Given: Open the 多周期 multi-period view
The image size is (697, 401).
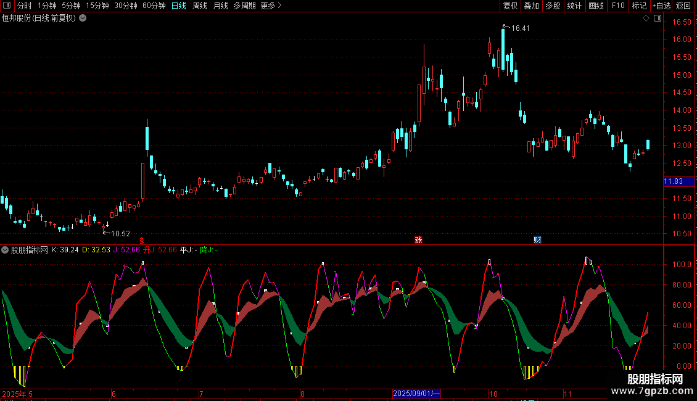Looking at the screenshot, I should click(x=244, y=6).
